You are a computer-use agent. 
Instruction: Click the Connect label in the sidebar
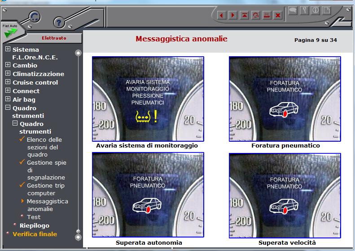(x=26, y=91)
